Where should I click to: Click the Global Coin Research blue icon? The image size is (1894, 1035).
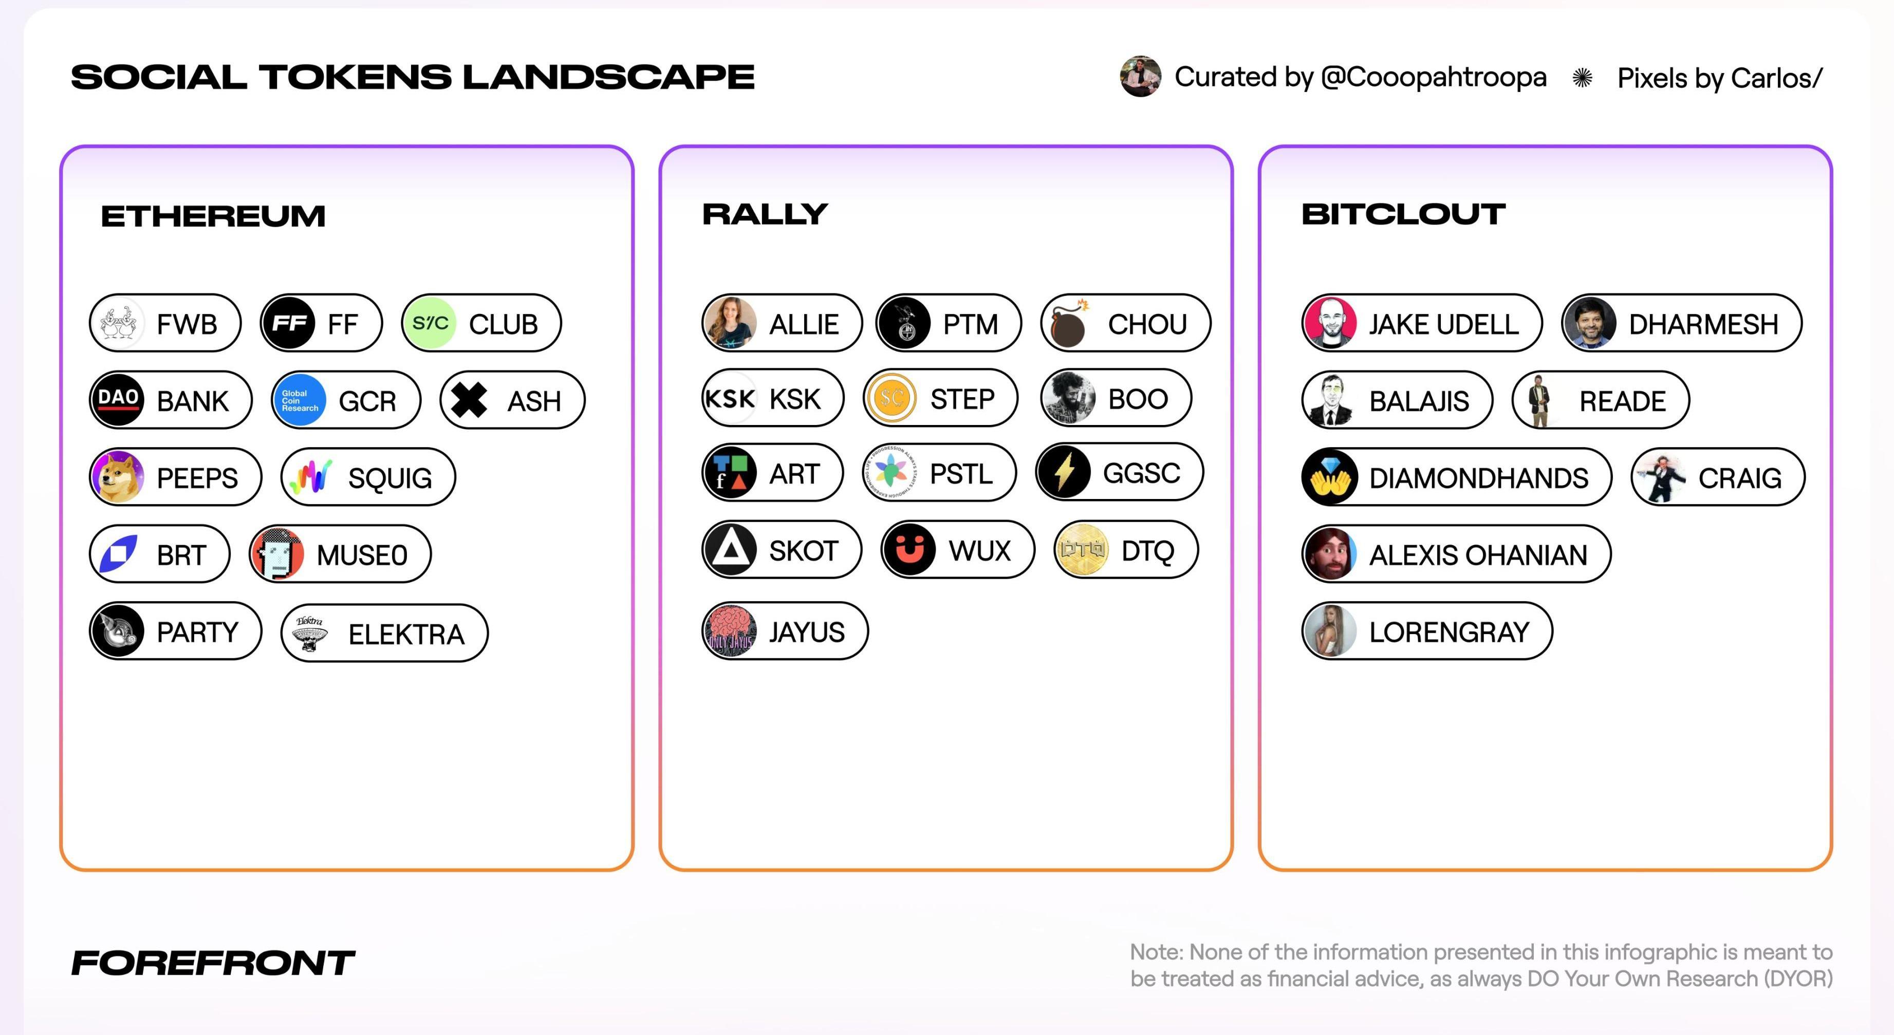coord(300,401)
